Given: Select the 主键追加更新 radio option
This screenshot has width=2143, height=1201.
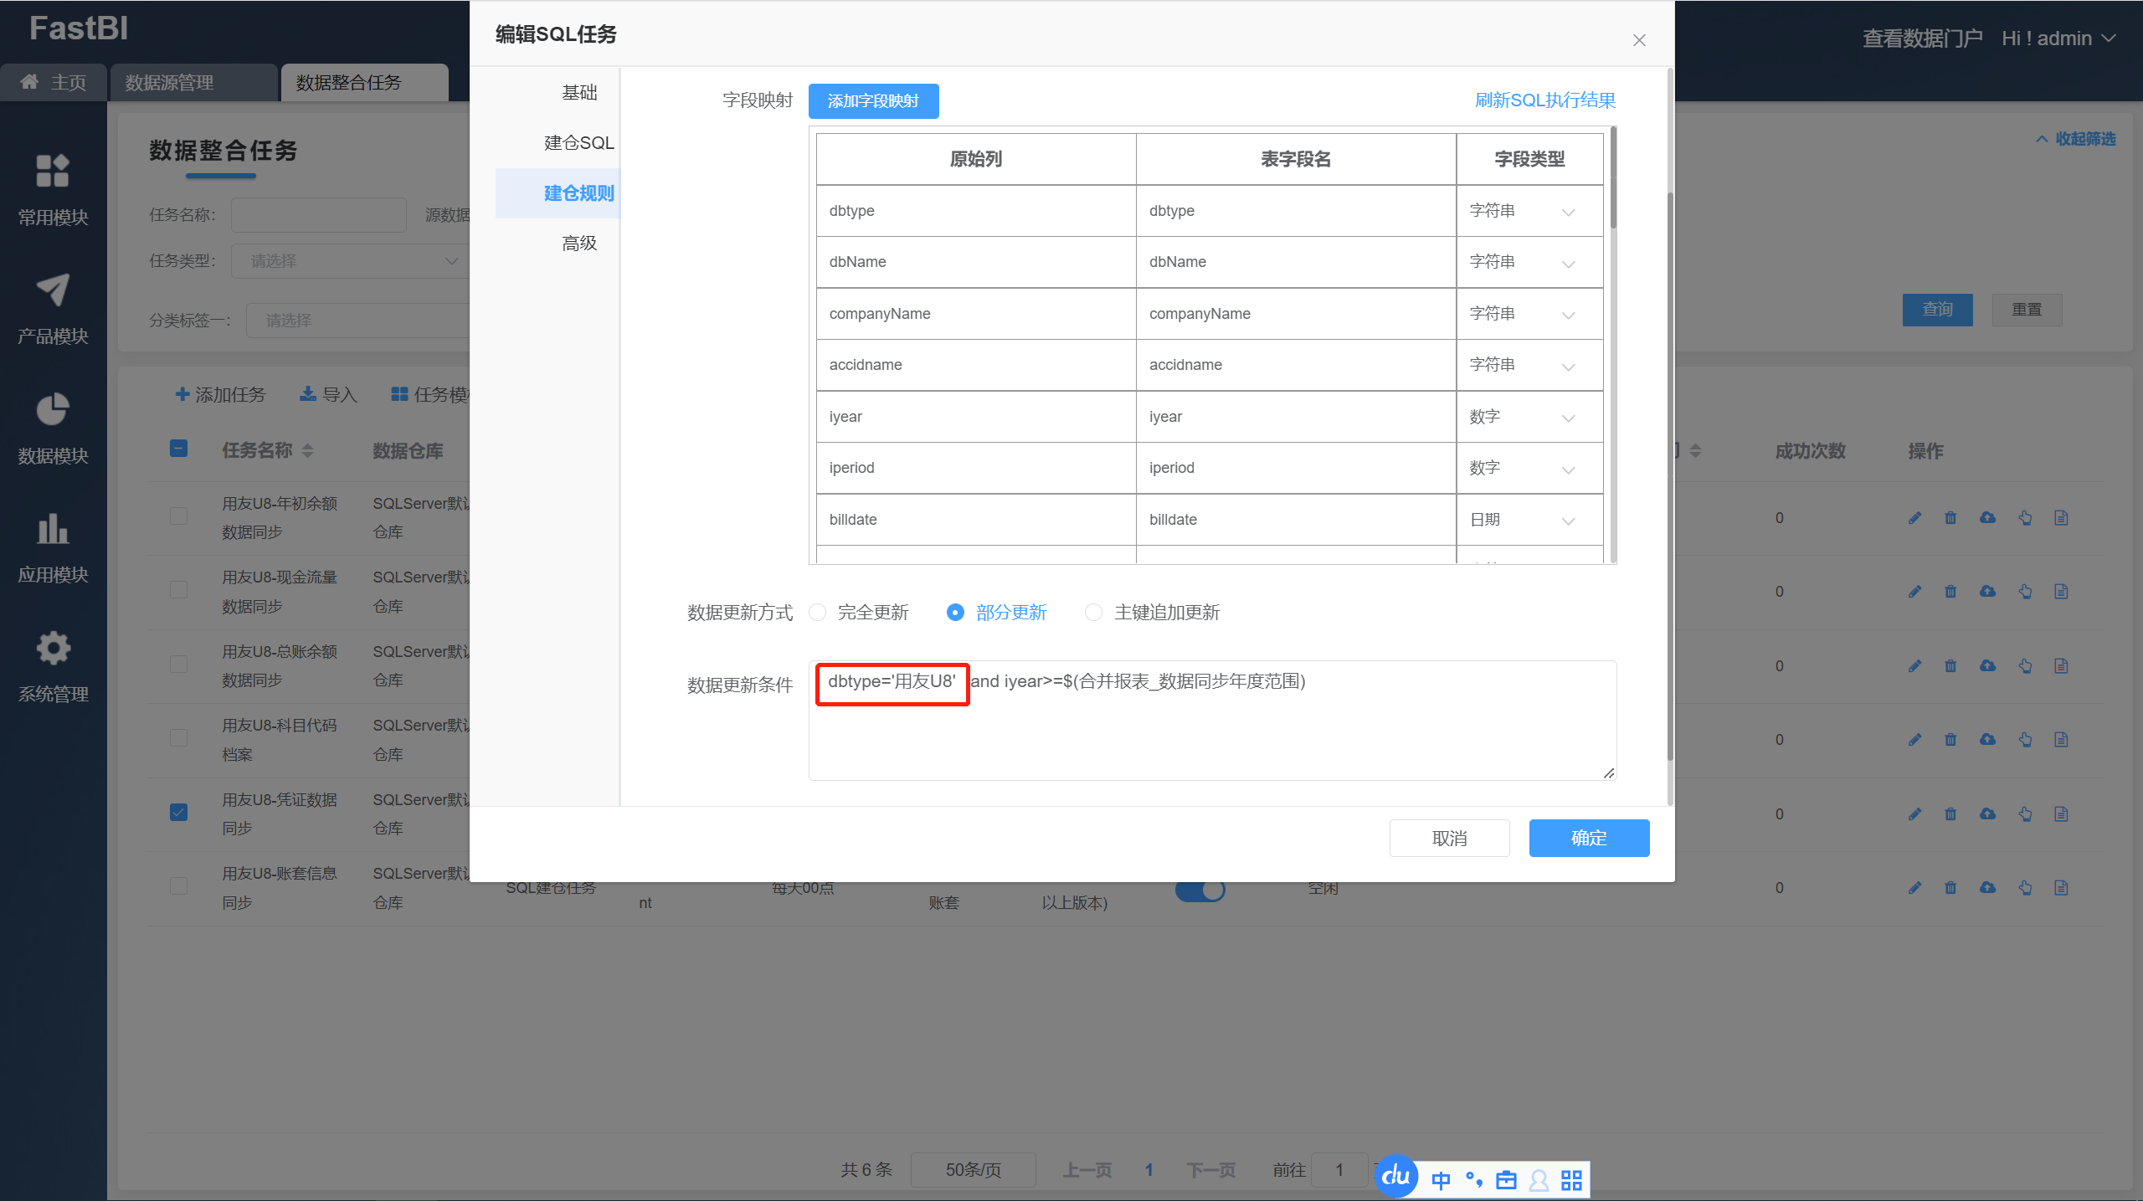Looking at the screenshot, I should 1093,613.
